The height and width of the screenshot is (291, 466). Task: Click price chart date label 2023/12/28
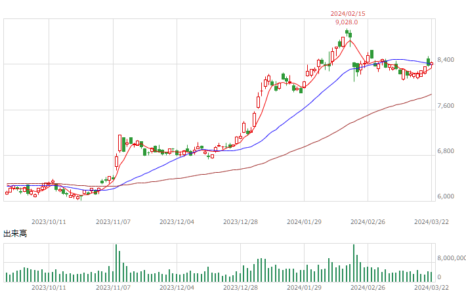240,222
